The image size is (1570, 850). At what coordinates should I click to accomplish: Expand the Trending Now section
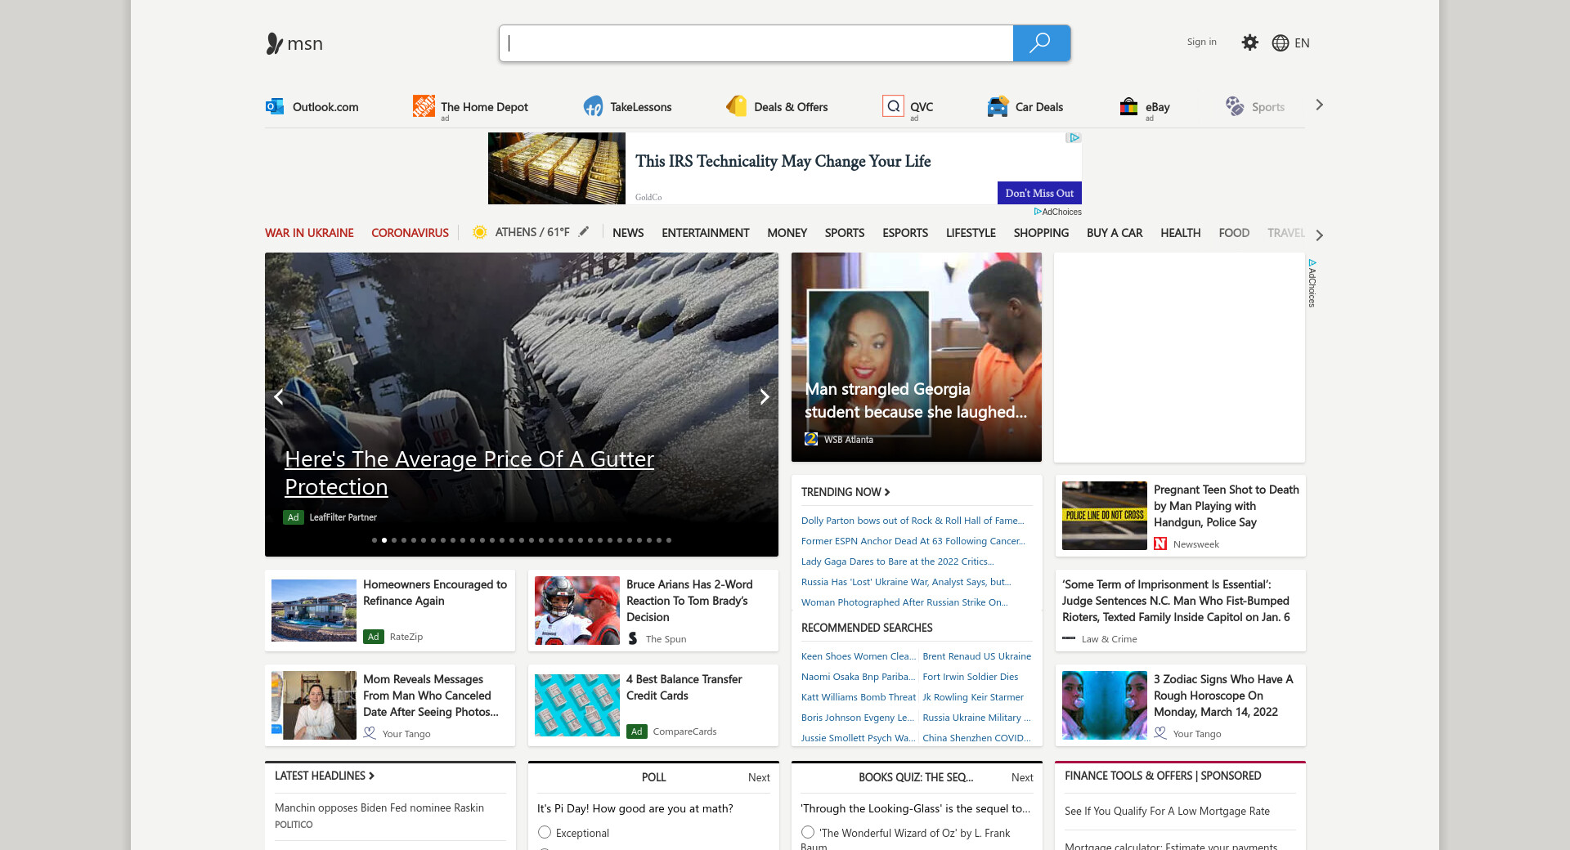(846, 492)
